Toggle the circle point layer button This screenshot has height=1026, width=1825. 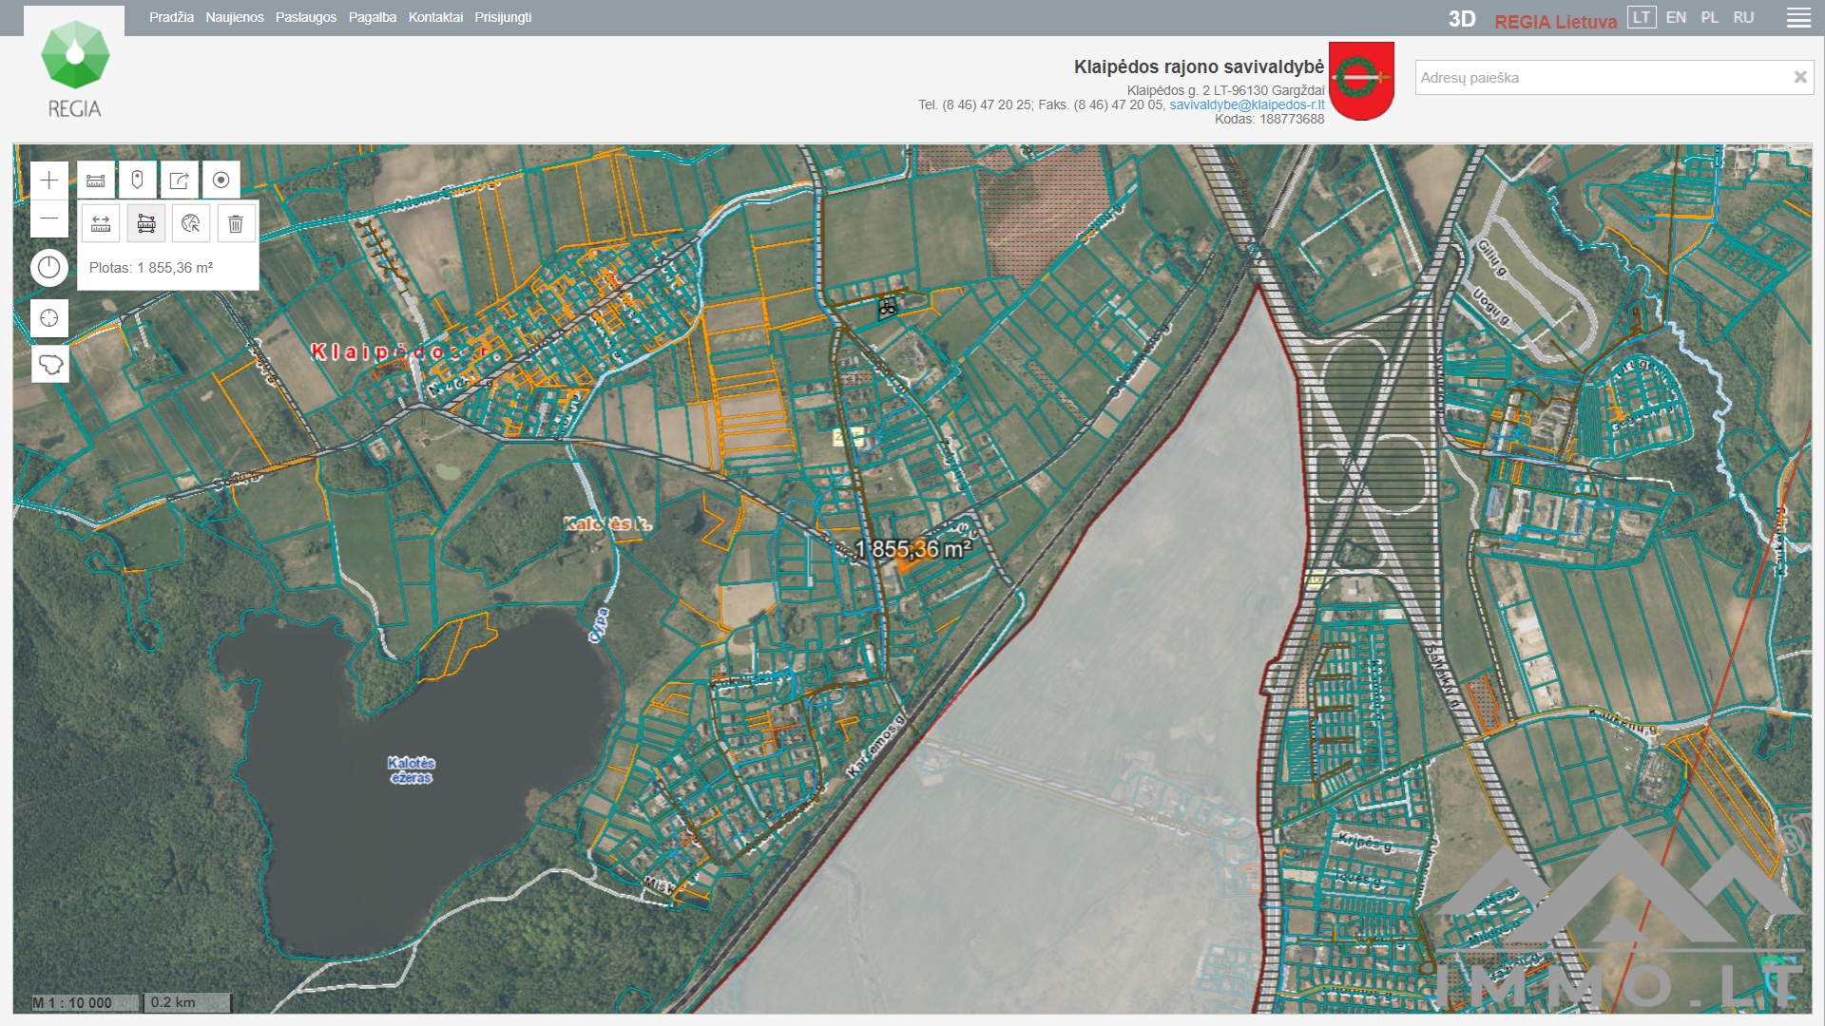221,180
